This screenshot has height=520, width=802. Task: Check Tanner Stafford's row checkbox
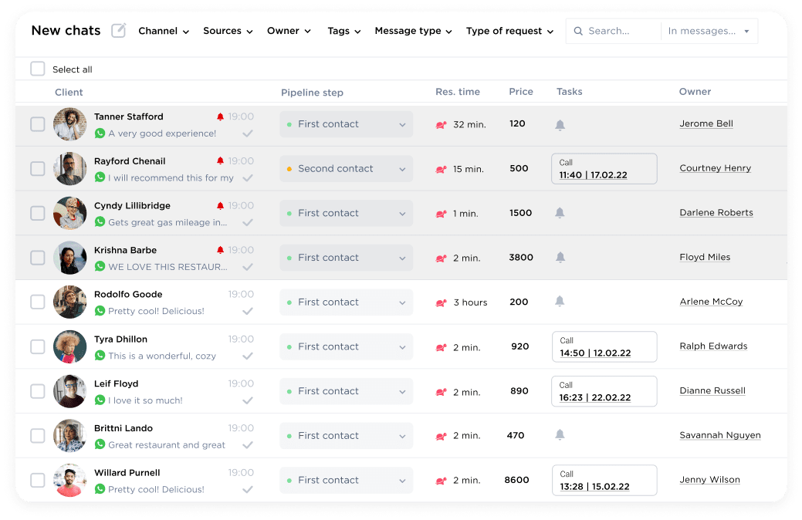tap(37, 123)
